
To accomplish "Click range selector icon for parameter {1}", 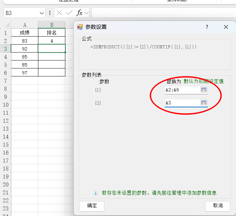I will click(x=204, y=90).
